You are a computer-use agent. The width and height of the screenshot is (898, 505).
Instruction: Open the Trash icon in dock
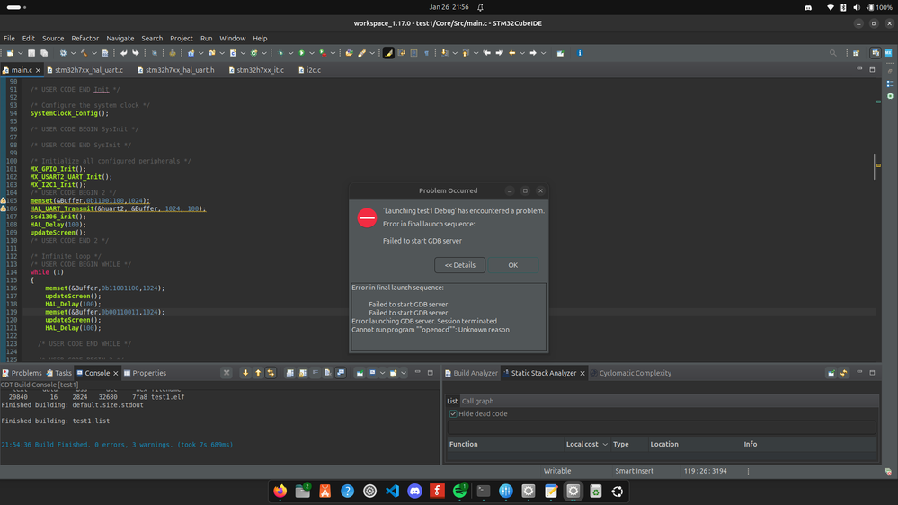point(596,491)
